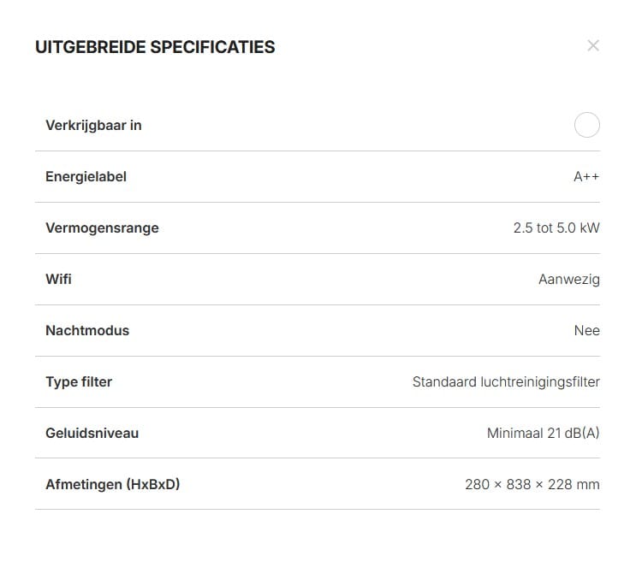
Task: Select the Standaard luchtreinigingsfilter text
Action: click(x=506, y=381)
